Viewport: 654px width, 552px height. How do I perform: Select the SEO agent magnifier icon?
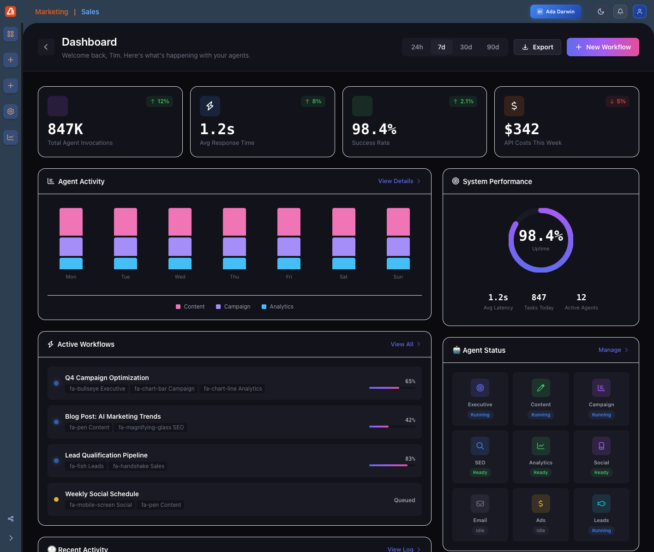[480, 446]
